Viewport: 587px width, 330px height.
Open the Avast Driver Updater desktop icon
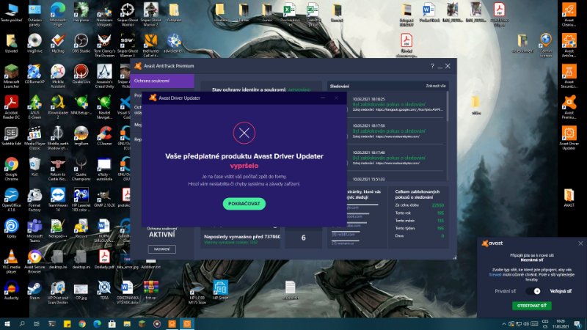coord(569,137)
